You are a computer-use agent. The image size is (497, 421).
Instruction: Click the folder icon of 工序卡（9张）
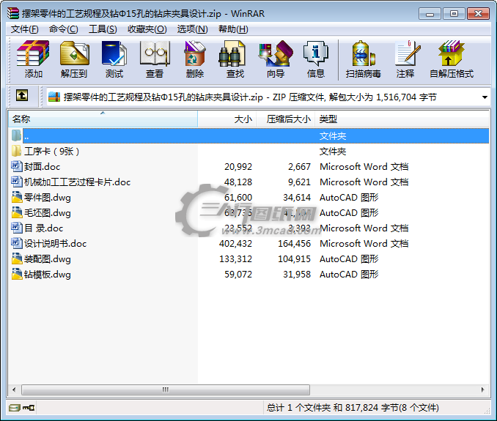pyautogui.click(x=16, y=151)
